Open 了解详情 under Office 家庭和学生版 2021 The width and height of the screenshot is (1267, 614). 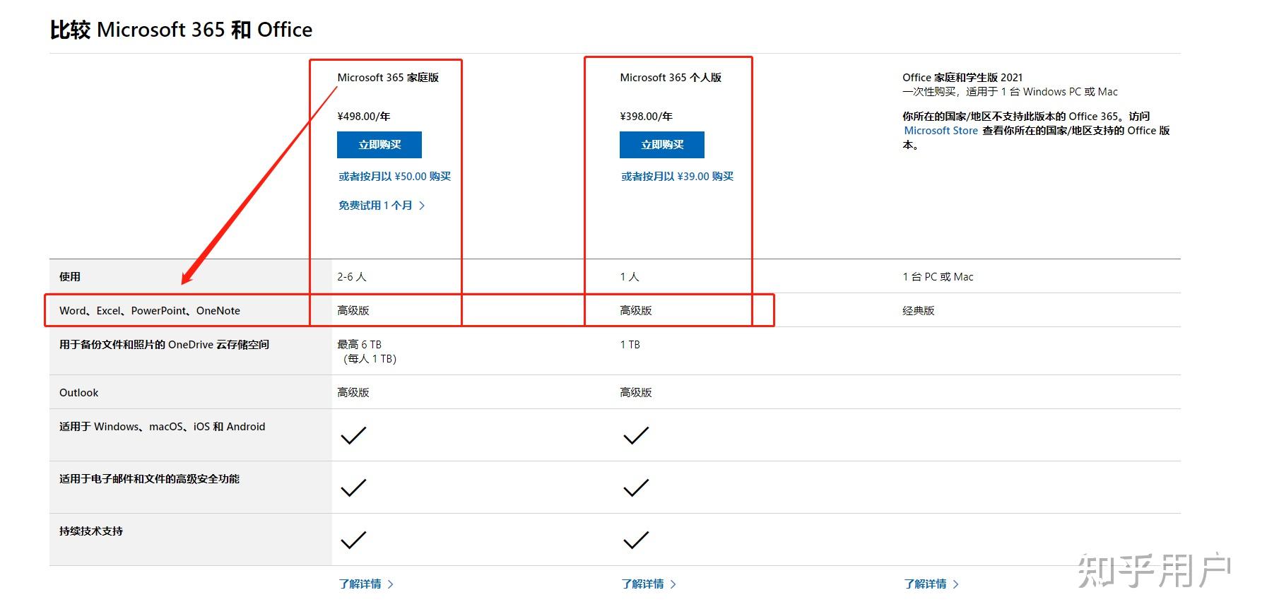[x=931, y=584]
